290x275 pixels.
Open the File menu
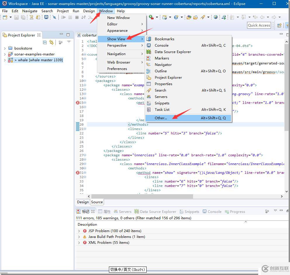(5, 11)
